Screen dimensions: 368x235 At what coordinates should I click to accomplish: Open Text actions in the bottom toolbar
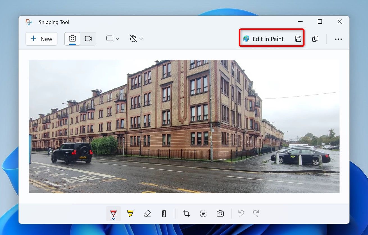pos(203,214)
